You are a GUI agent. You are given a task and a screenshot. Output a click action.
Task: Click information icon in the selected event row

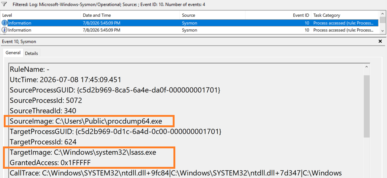tap(5, 23)
